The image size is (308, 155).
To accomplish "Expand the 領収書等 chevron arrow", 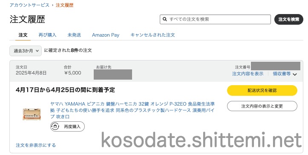I will [295, 74].
